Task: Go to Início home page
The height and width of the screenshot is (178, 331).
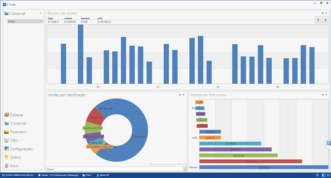Action: 11,166
